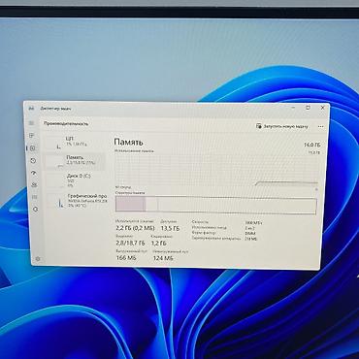The width and height of the screenshot is (359, 359).
Task: Click the 1,2 ГБ cached value
Action: (159, 244)
